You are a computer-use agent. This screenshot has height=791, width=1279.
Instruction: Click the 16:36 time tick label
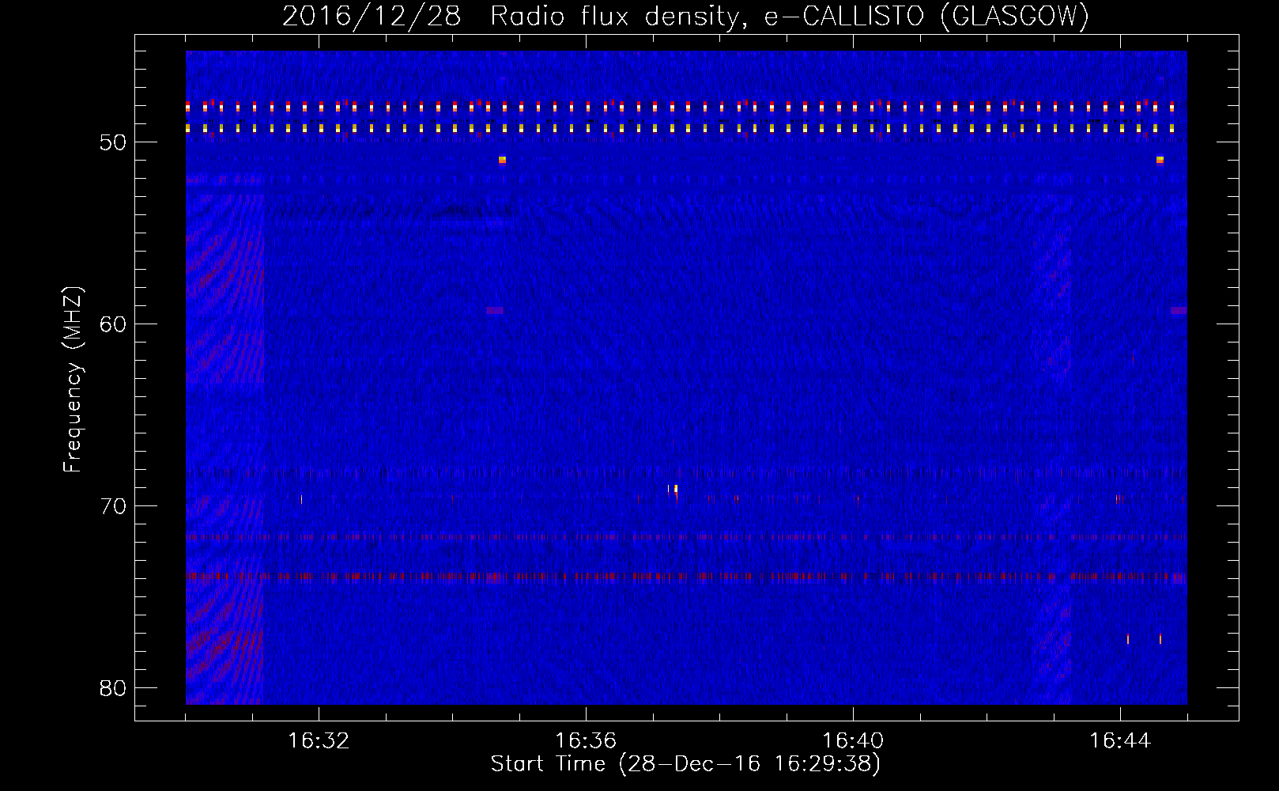tap(586, 741)
